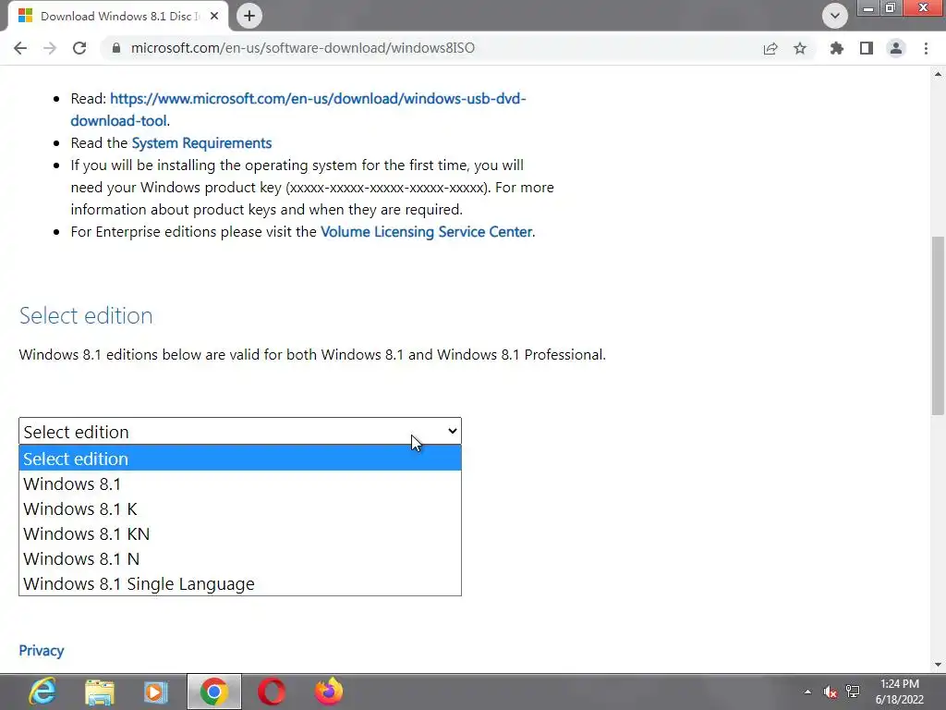
Task: Open the muted volume tray icon
Action: pos(831,692)
